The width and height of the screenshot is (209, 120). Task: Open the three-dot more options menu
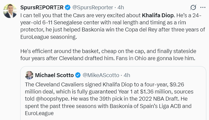[203, 7]
